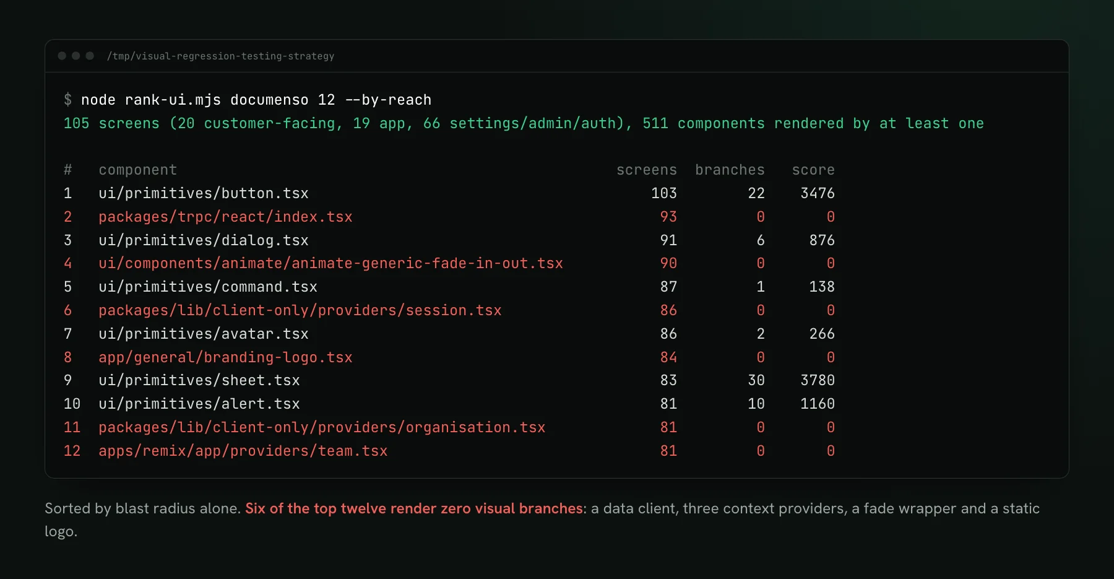
Task: Click score value 138 for command.tsx
Action: (822, 287)
